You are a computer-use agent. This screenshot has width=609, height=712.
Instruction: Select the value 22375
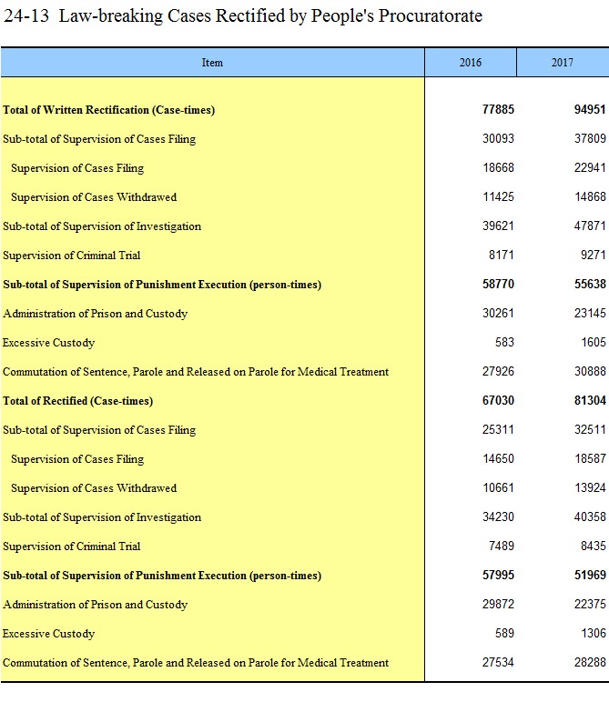(590, 604)
